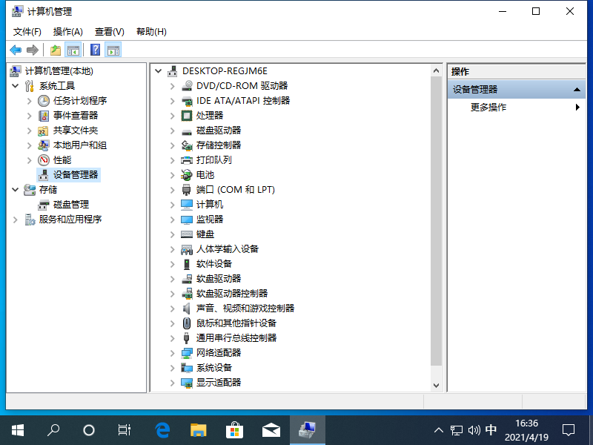The height and width of the screenshot is (445, 593).
Task: Click the processor chip icon
Action: click(187, 116)
